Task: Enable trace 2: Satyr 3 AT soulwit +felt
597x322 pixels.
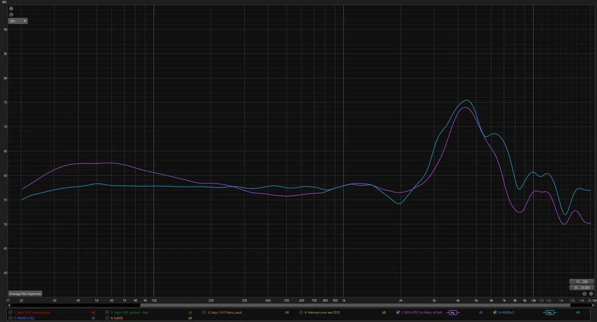Action: (x=107, y=313)
